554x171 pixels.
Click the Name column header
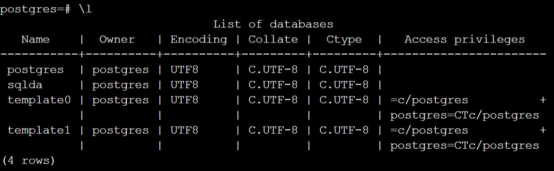pos(35,40)
